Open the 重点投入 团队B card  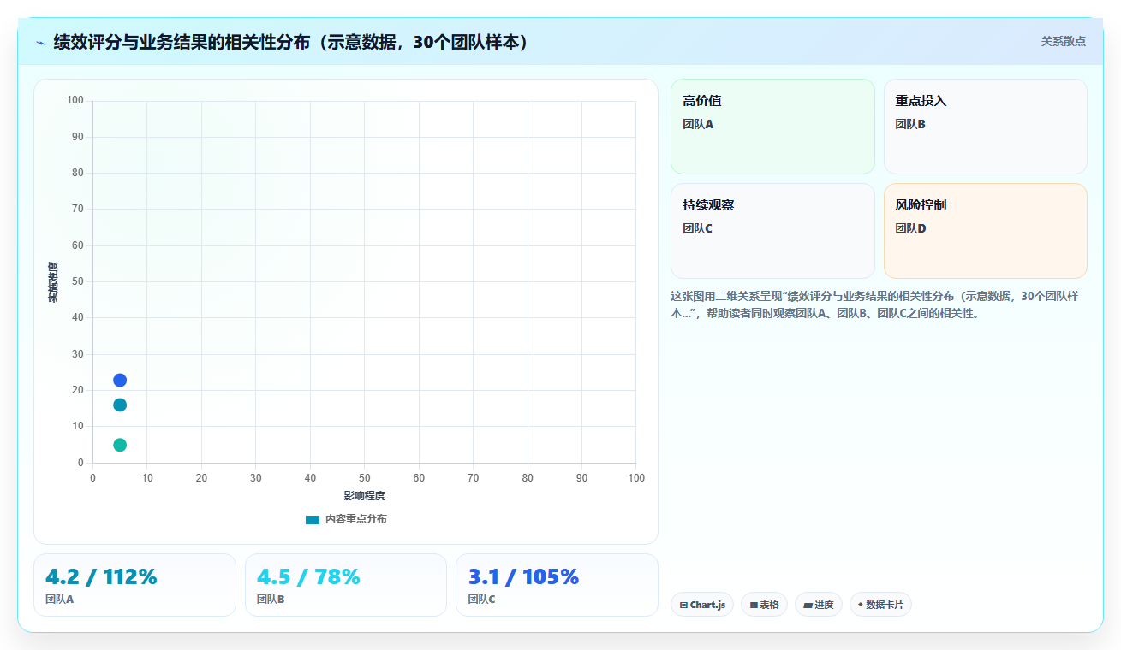(985, 127)
